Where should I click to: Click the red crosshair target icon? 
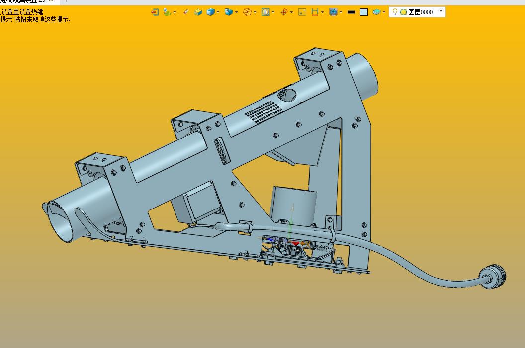284,12
